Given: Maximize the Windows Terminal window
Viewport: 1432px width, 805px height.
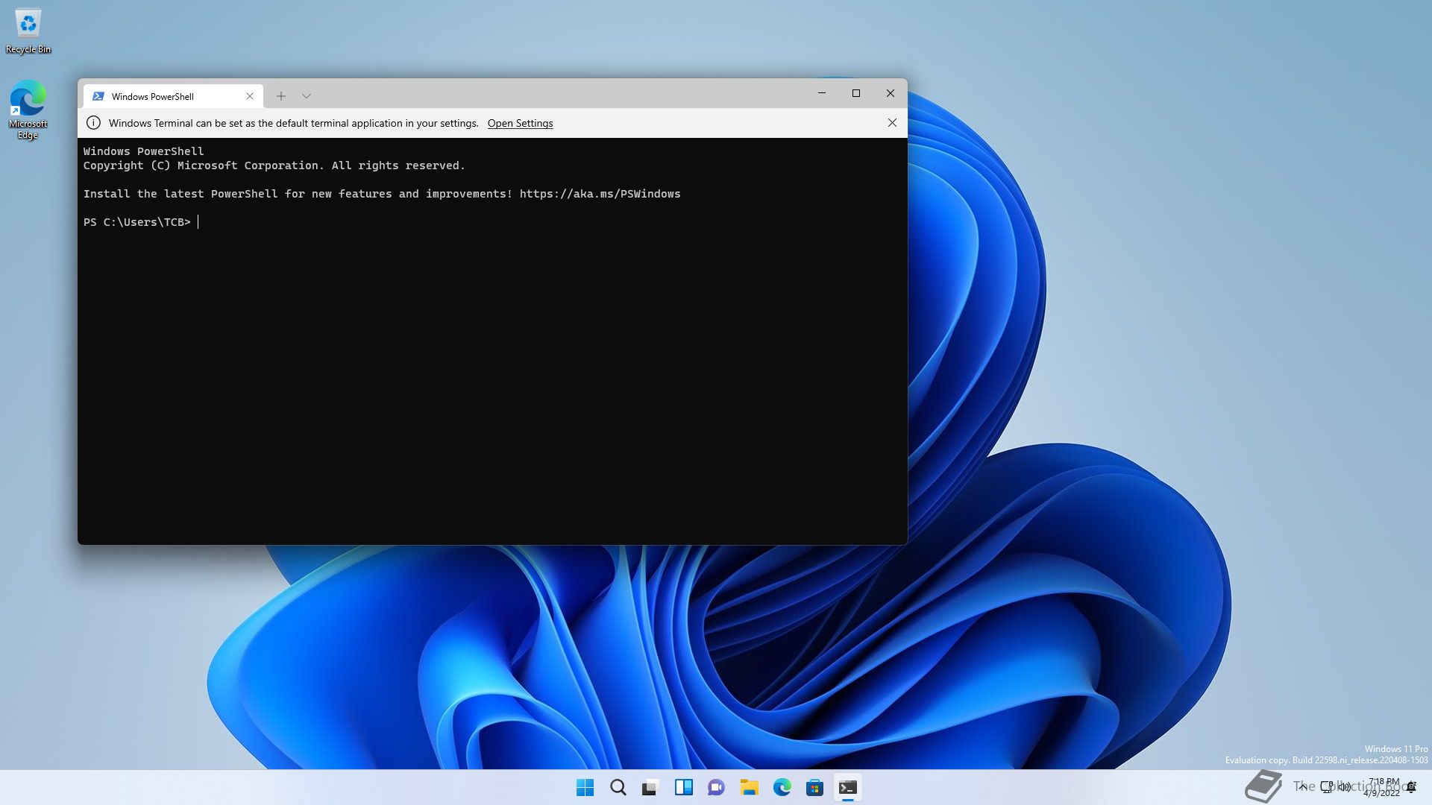Looking at the screenshot, I should [x=856, y=93].
